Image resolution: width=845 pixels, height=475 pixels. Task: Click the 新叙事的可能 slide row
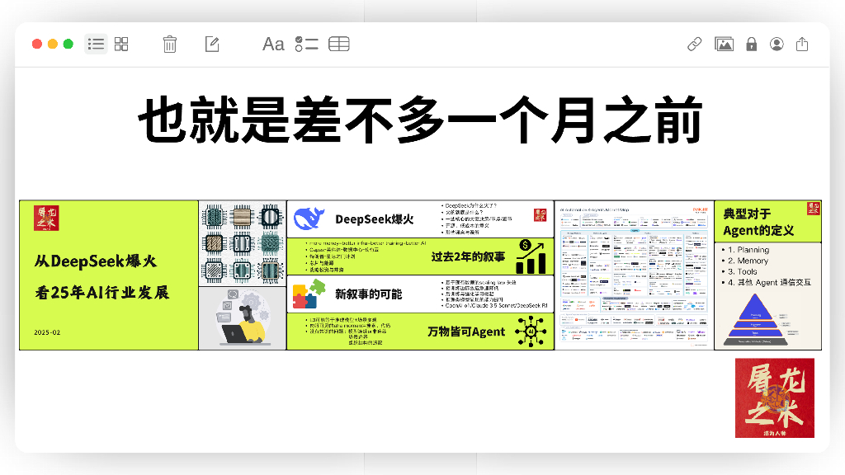pyautogui.click(x=420, y=294)
